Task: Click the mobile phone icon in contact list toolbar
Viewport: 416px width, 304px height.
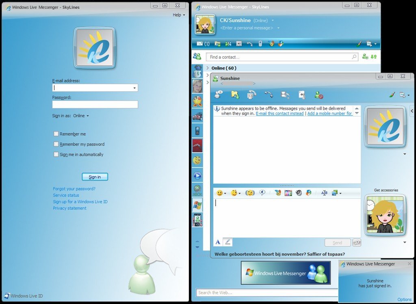Action: (260, 44)
